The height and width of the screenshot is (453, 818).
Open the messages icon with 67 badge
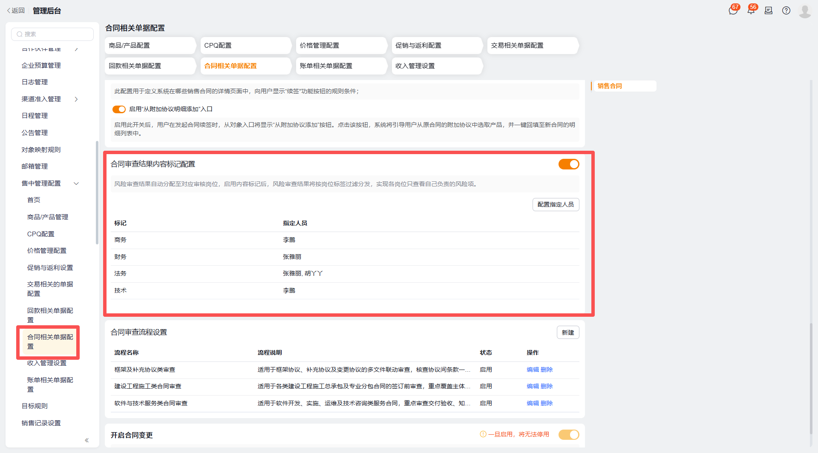click(733, 10)
